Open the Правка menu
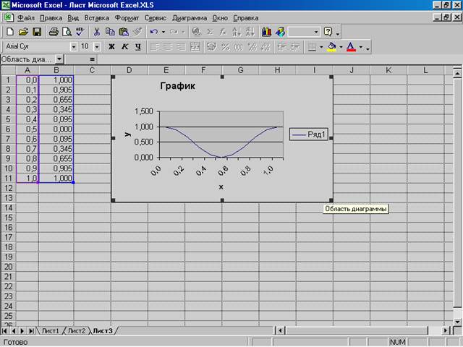The width and height of the screenshot is (463, 347). pyautogui.click(x=51, y=17)
